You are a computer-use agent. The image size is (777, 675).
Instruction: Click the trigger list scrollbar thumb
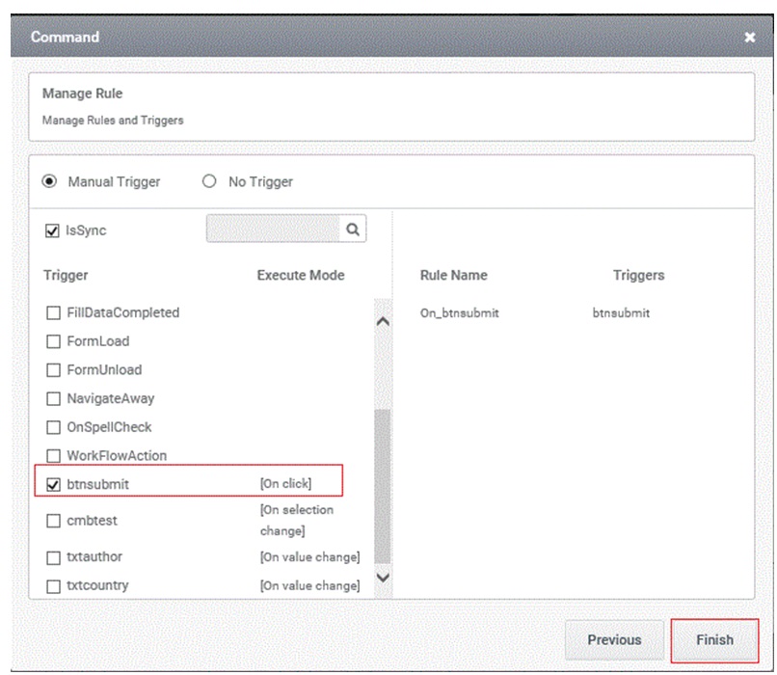[x=383, y=486]
